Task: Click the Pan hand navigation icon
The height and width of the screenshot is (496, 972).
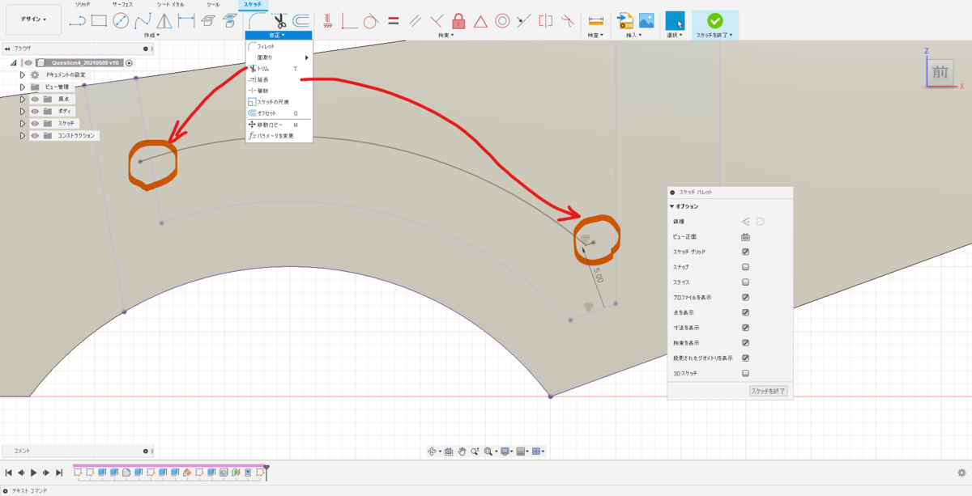Action: 462,451
